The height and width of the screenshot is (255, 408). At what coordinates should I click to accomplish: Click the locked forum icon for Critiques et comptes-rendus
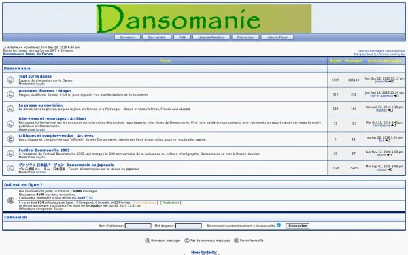[10, 139]
